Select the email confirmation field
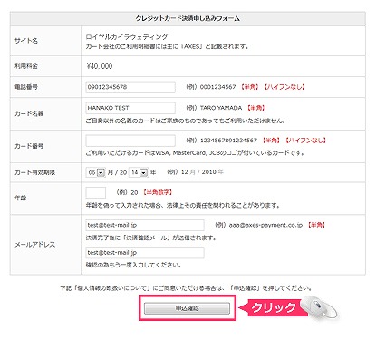This screenshot has height=340, width=376. (145, 252)
